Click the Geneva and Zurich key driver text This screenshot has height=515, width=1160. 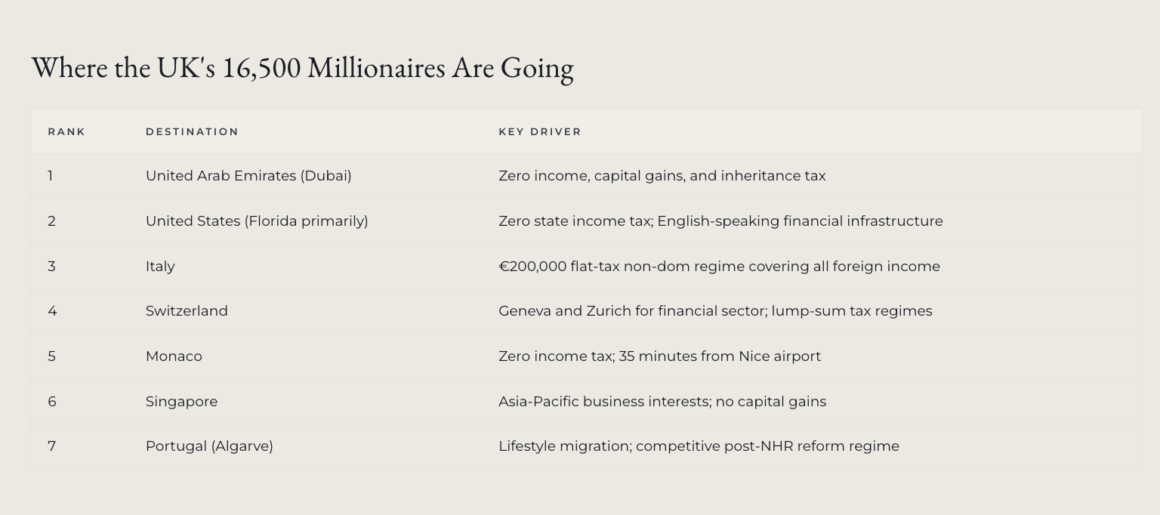pos(715,311)
